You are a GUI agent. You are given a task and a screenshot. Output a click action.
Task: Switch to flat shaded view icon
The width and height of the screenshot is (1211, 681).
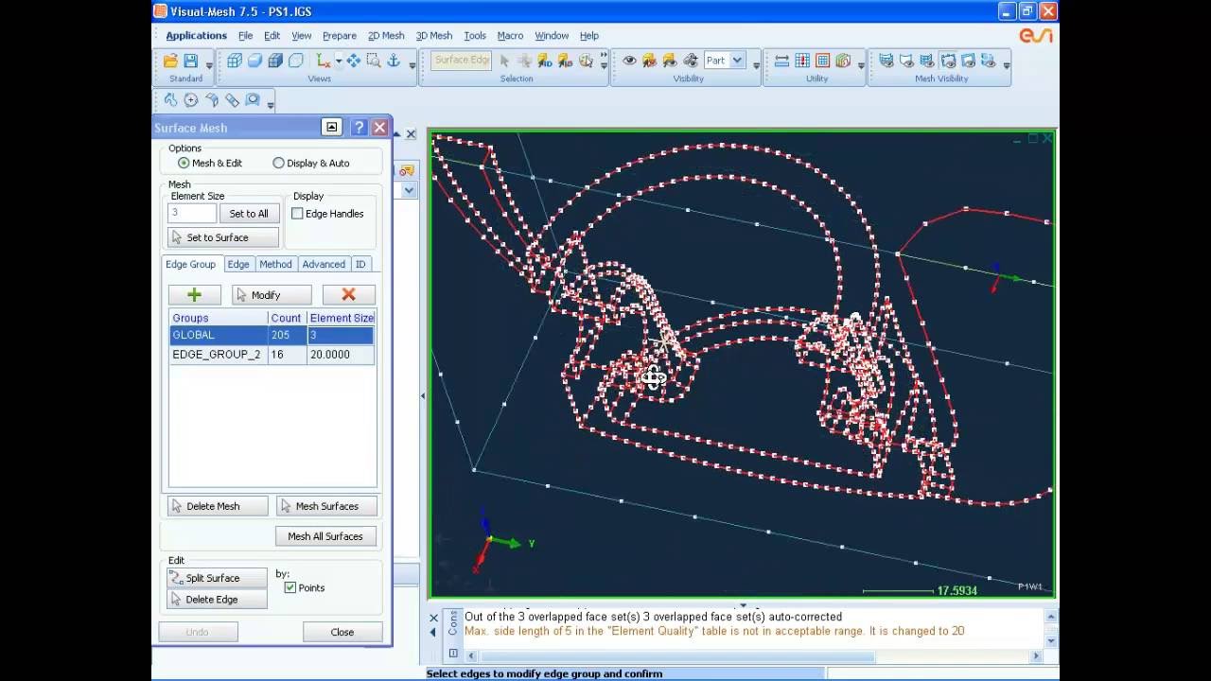[x=254, y=61]
